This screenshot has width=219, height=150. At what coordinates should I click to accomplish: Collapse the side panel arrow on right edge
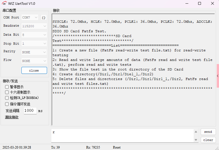coord(218,76)
